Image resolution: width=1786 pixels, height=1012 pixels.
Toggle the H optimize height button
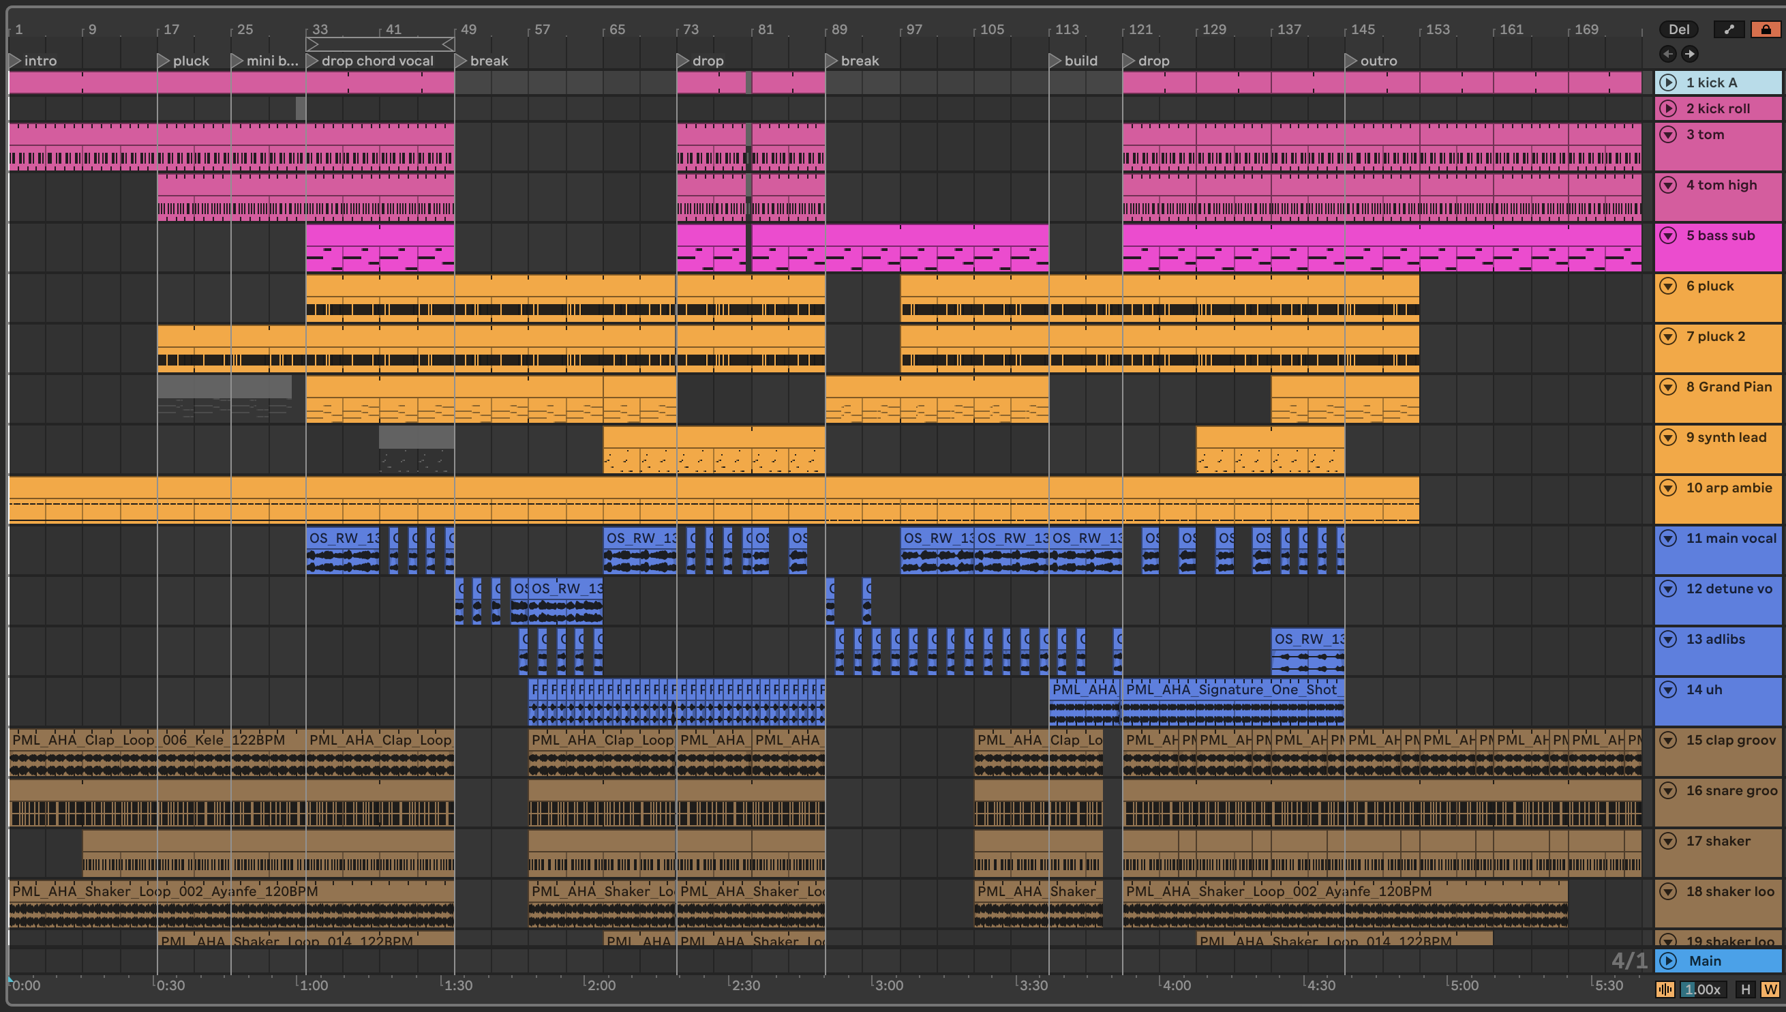1746,989
